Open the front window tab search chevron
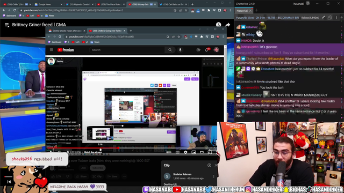This screenshot has height=193, width=344. (x=200, y=29)
